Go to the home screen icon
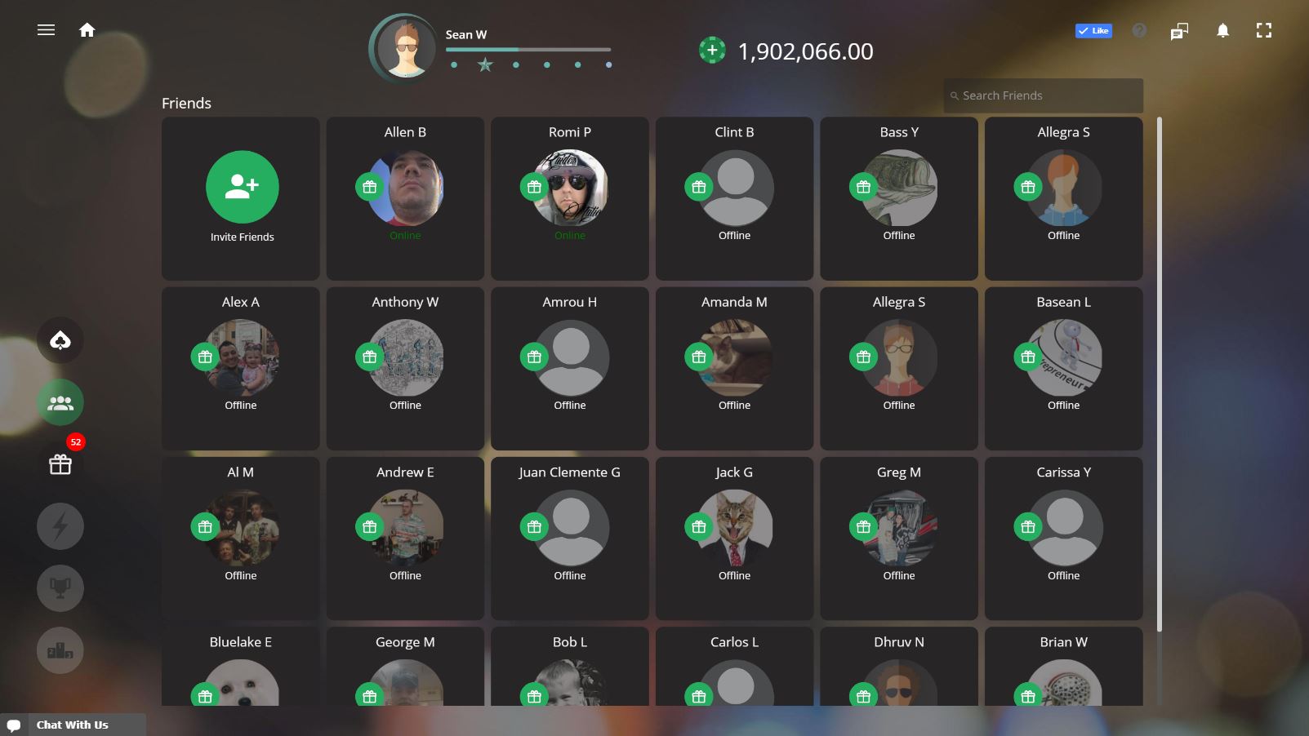Image resolution: width=1309 pixels, height=736 pixels. (x=87, y=30)
